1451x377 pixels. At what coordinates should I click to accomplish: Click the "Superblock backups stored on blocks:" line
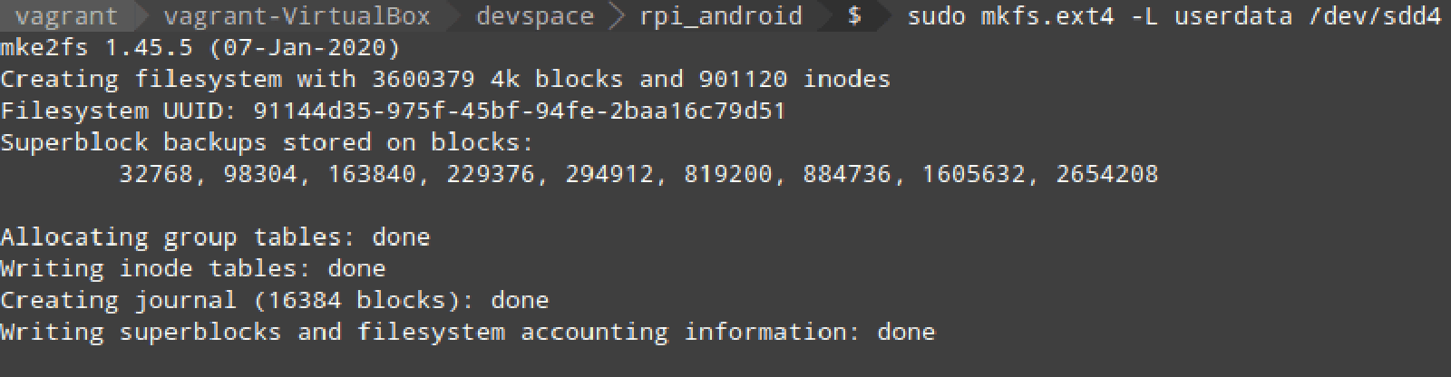268,142
